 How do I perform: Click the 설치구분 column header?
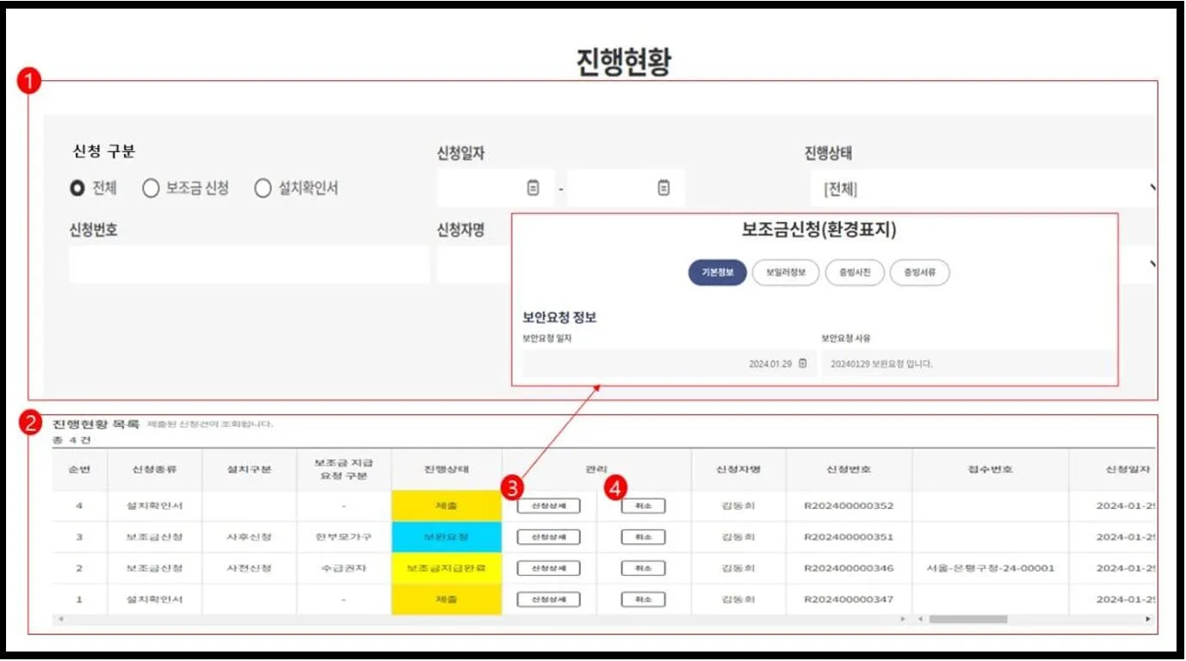click(x=249, y=470)
